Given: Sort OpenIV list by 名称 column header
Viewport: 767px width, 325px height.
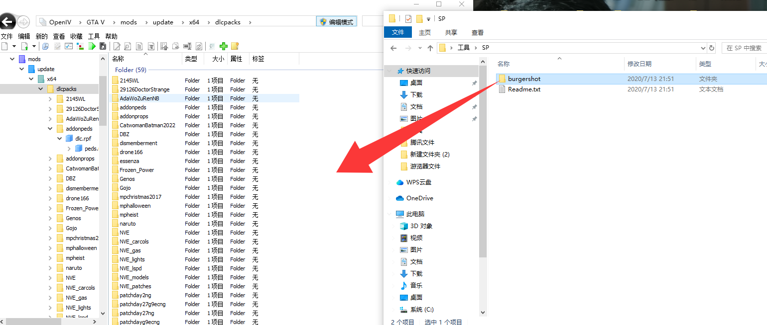Looking at the screenshot, I should pos(118,59).
